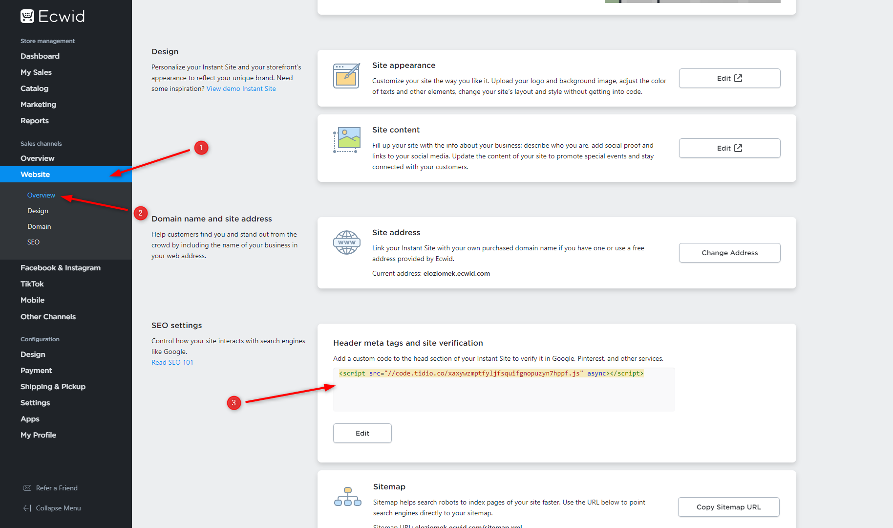Open Marketing section
This screenshot has width=893, height=528.
point(38,105)
